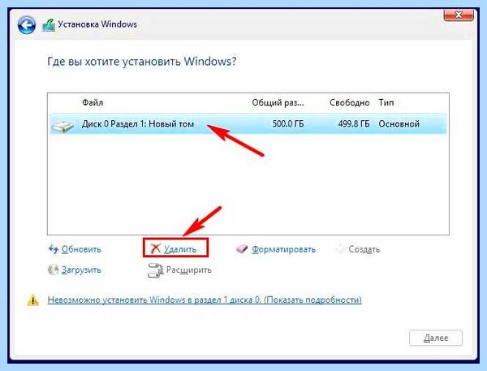487x371 pixels.
Task: Click the 499.8 ГБ free space value
Action: pos(354,123)
